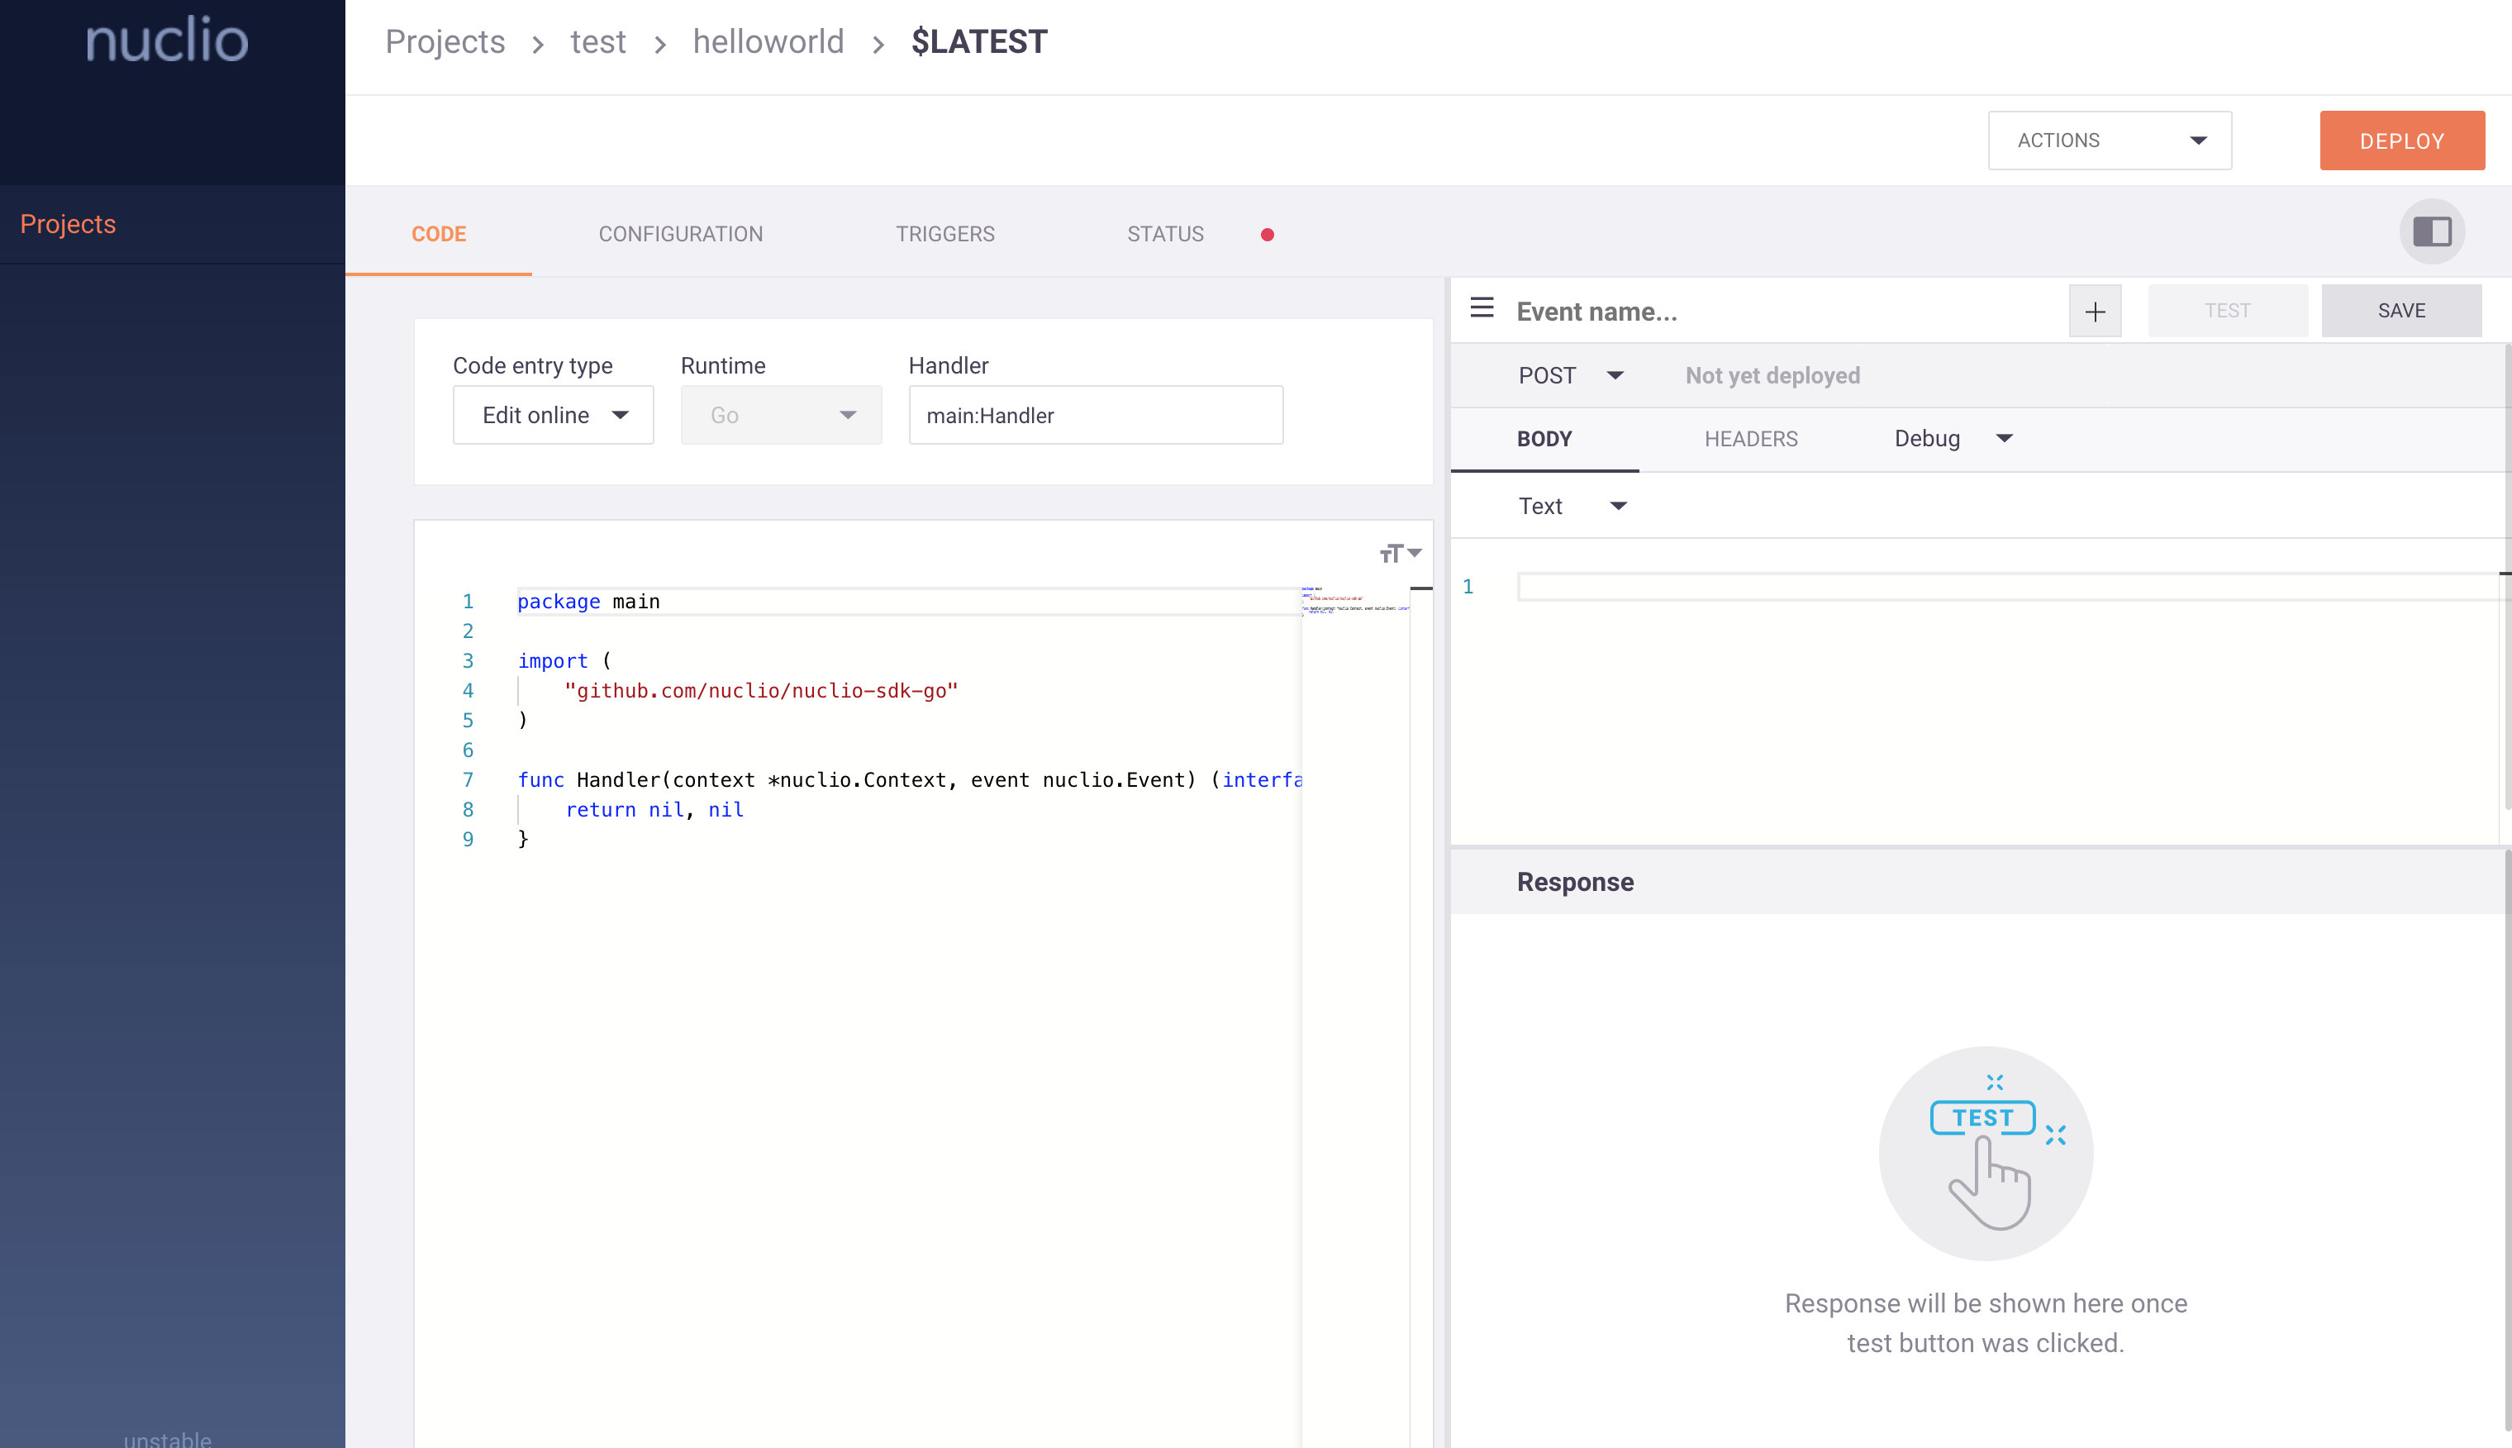The width and height of the screenshot is (2512, 1448).
Task: Switch to the HEADERS tab
Action: coord(1750,439)
